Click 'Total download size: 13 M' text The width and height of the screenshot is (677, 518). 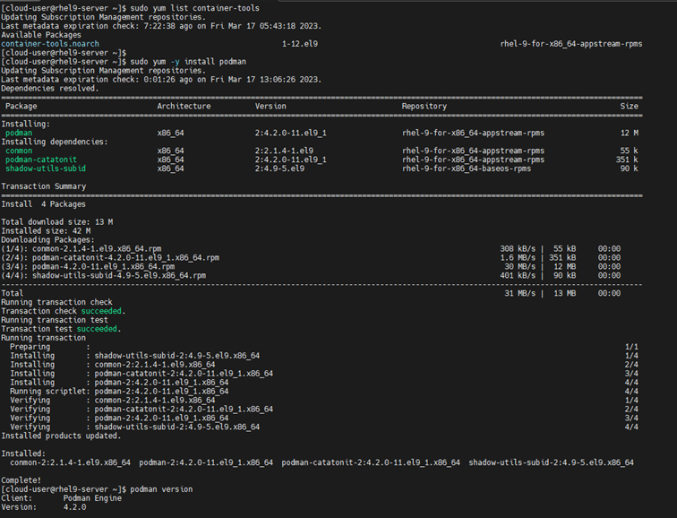point(56,221)
